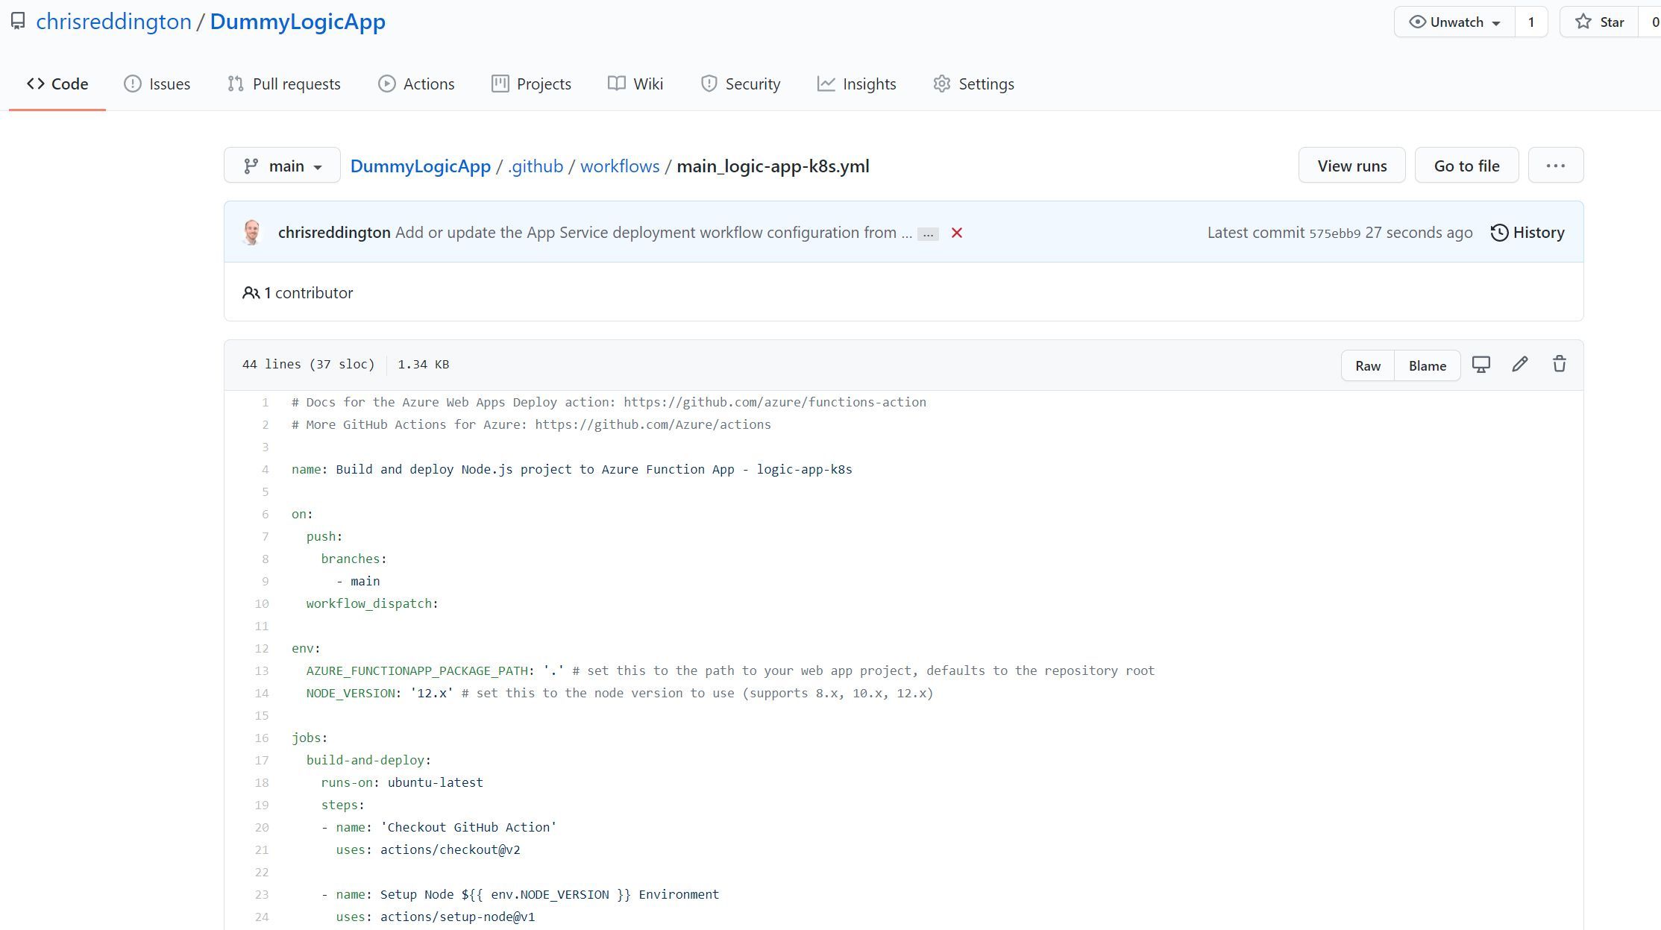The width and height of the screenshot is (1661, 930).
Task: Click the contributors people icon
Action: (x=251, y=292)
